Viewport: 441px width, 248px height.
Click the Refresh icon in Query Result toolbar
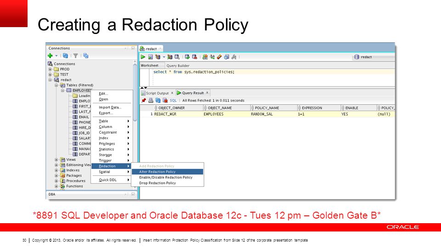point(158,101)
